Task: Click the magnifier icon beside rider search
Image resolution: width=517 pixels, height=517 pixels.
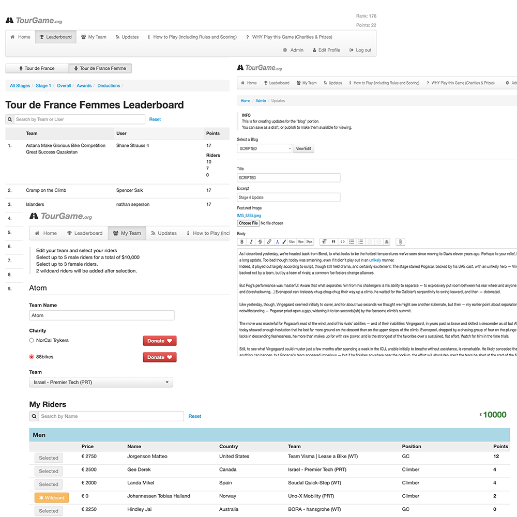Action: coord(34,416)
